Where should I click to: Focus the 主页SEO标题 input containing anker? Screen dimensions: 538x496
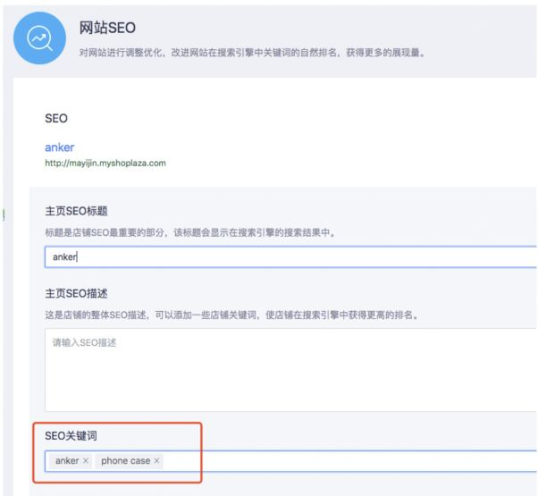286,257
